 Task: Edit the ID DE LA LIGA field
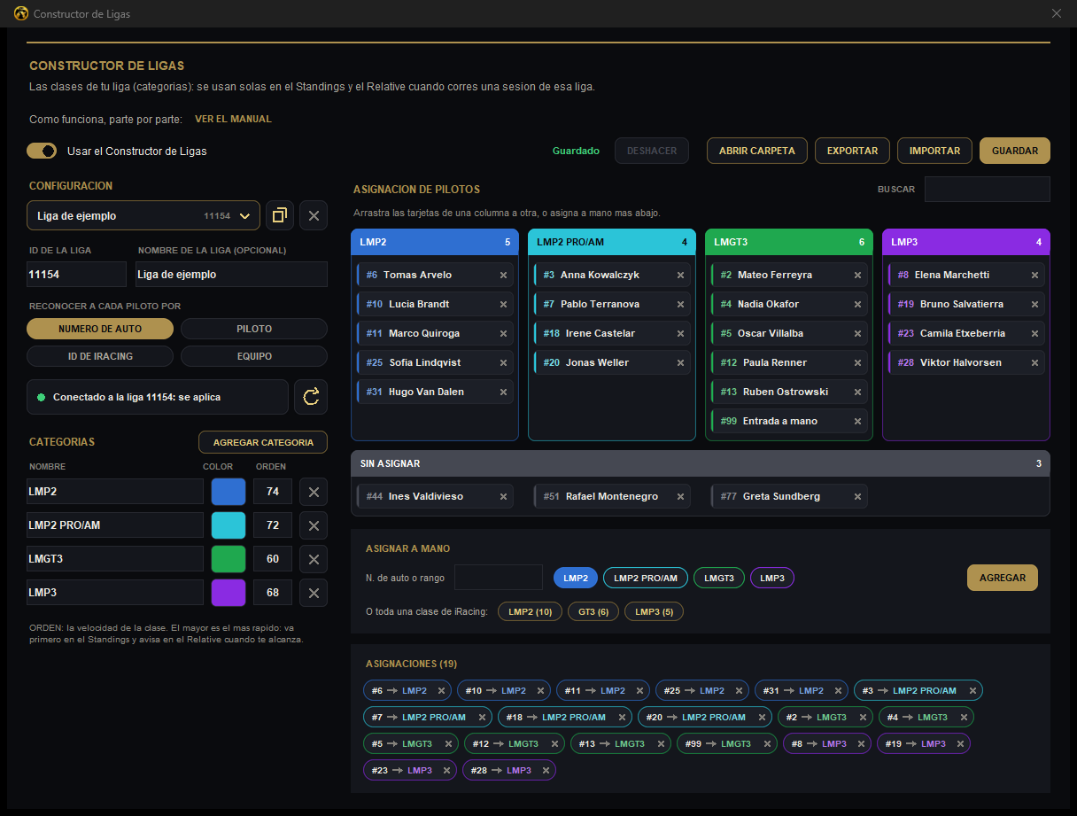(x=77, y=275)
